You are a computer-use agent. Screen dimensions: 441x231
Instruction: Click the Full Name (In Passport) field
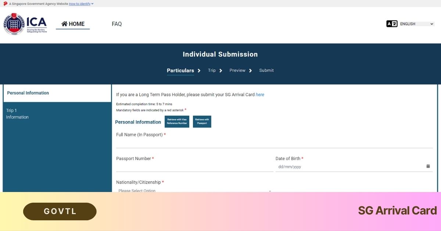pos(274,143)
